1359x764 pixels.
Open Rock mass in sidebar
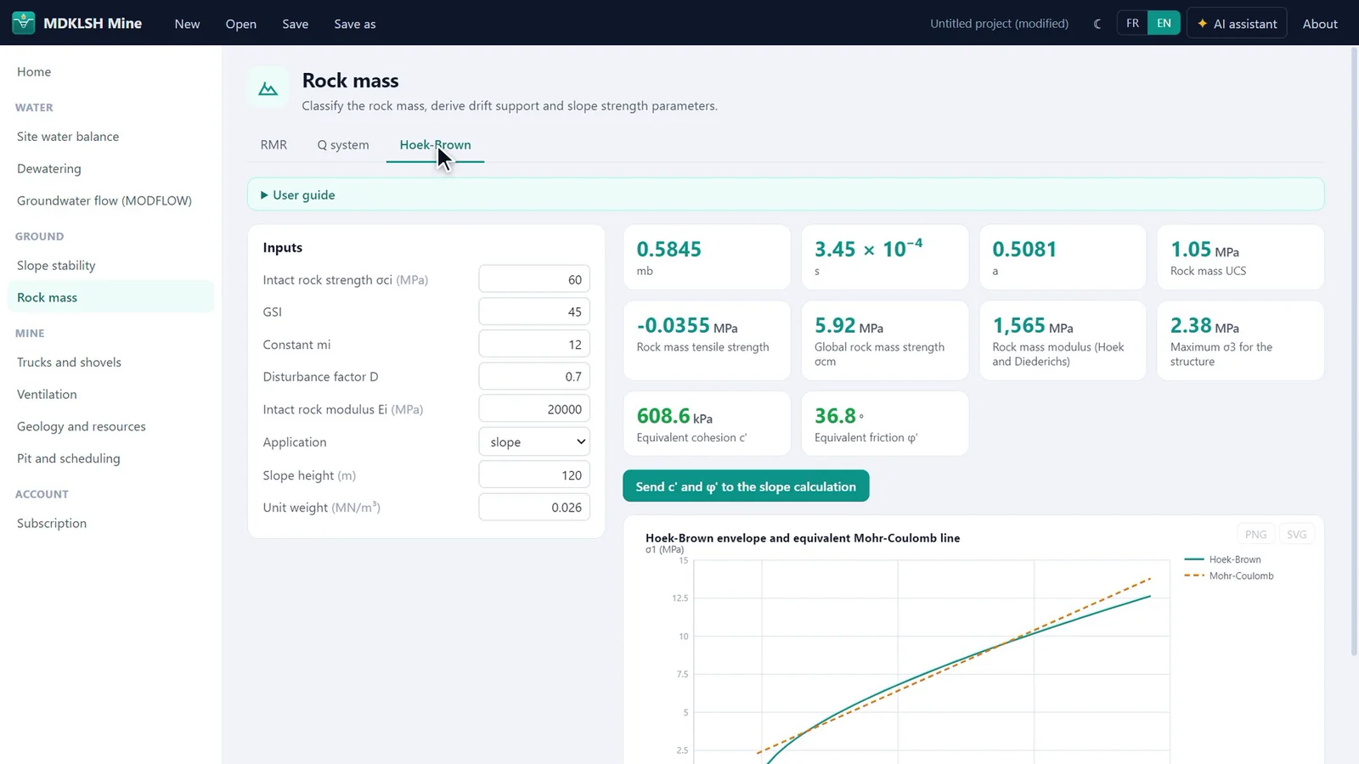tap(110, 297)
